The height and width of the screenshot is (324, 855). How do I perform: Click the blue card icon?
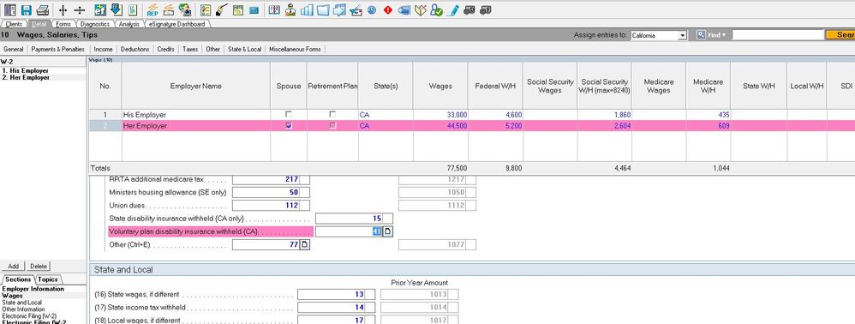pyautogui.click(x=254, y=9)
